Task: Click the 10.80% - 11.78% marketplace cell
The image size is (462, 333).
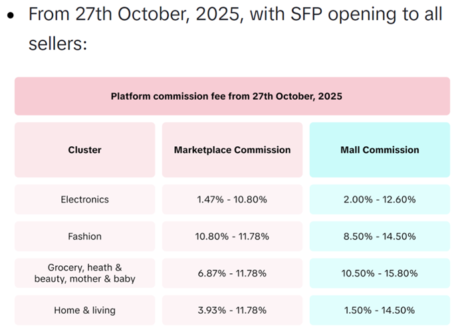Action: pyautogui.click(x=232, y=236)
